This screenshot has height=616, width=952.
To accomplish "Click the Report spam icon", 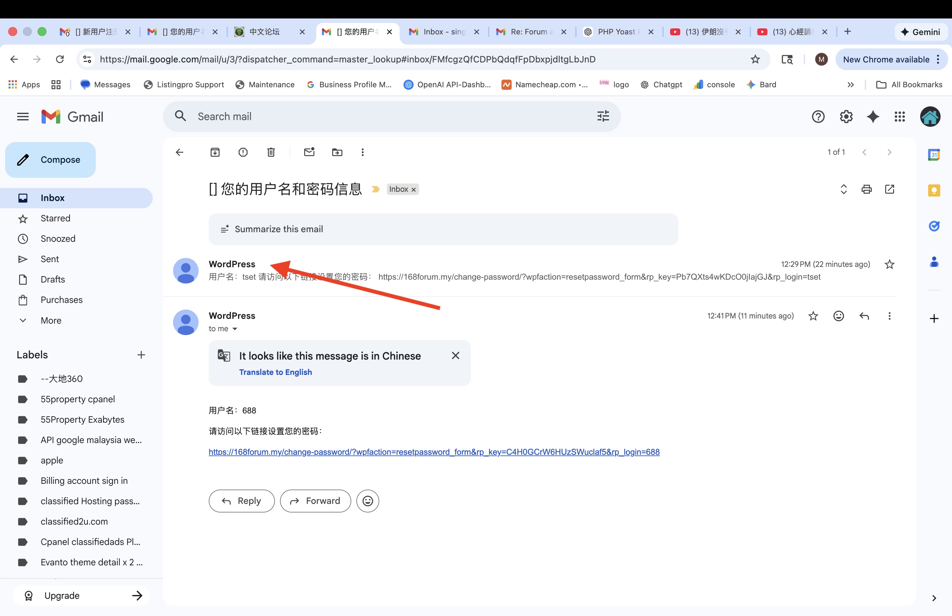I will (243, 152).
